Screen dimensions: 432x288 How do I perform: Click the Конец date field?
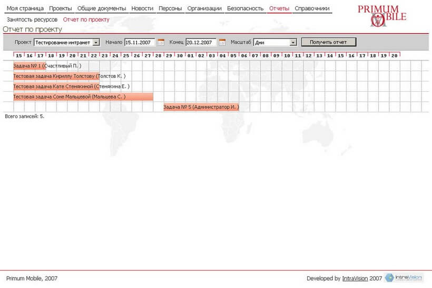201,42
